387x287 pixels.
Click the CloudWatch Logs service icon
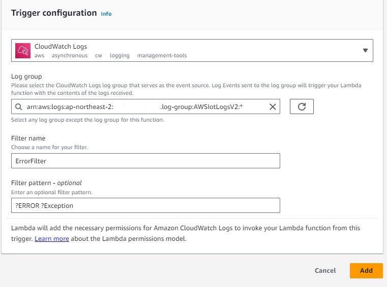[x=23, y=51]
